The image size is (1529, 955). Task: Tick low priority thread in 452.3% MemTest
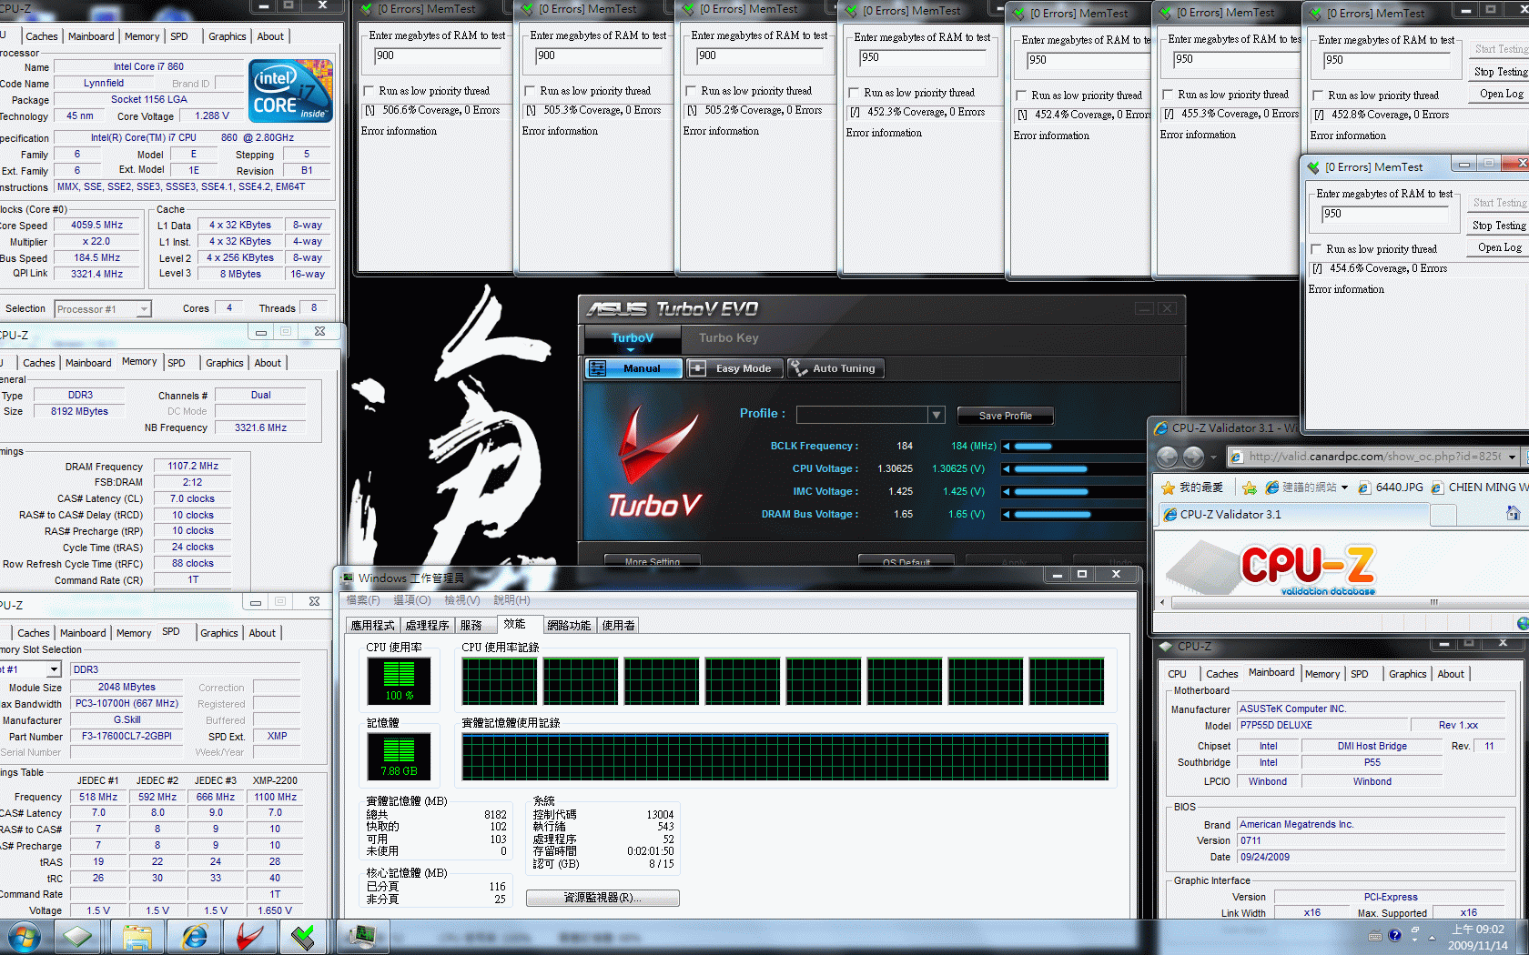pos(854,93)
